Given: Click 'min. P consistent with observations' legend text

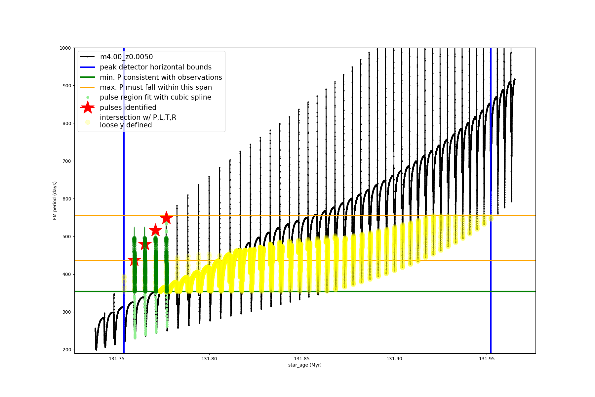Looking at the screenshot, I should pyautogui.click(x=161, y=77).
